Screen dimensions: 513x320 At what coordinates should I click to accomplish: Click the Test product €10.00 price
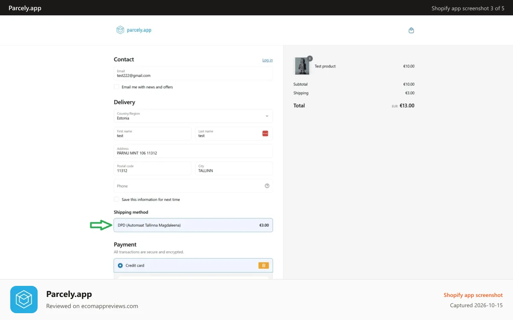409,66
